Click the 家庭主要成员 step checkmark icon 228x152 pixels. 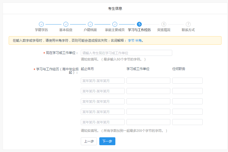[115, 24]
